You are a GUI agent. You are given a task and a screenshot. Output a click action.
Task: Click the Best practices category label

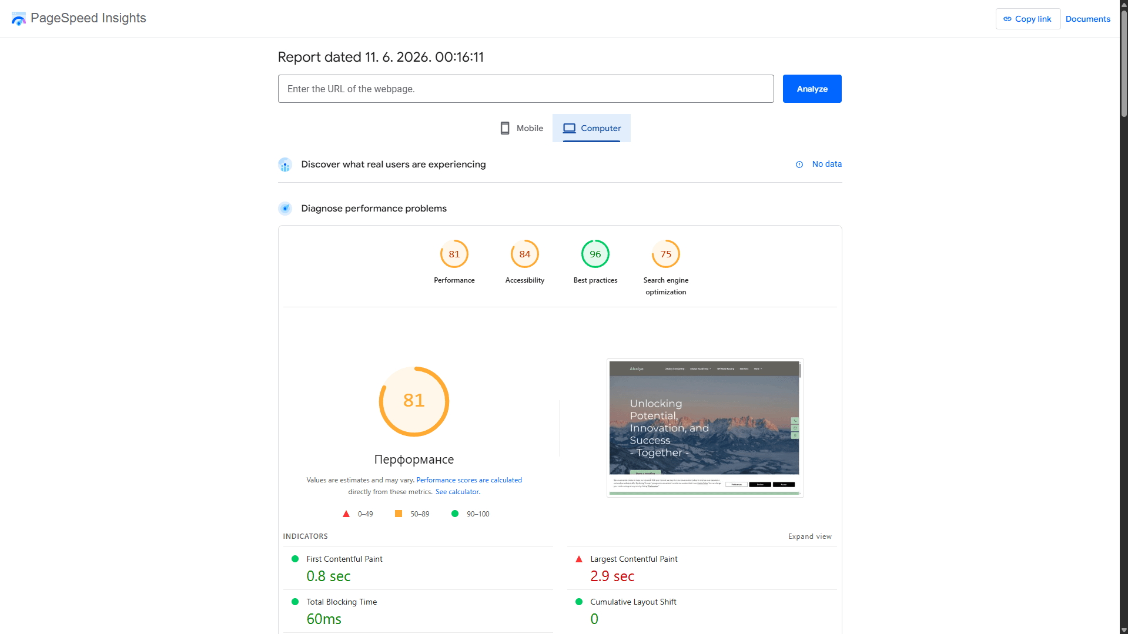tap(595, 280)
